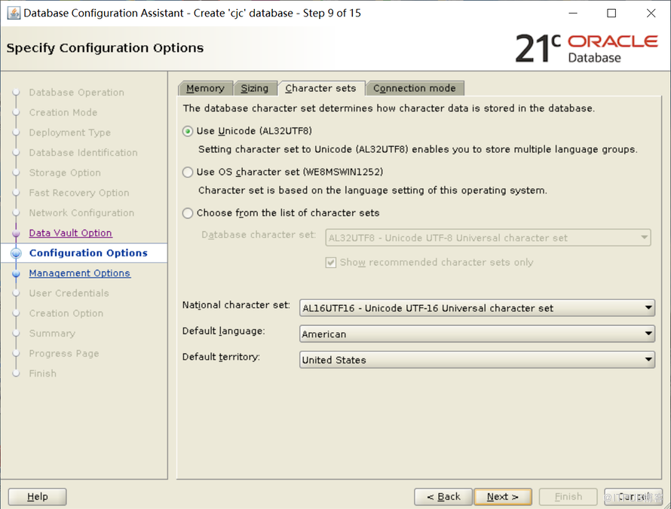The height and width of the screenshot is (509, 671).
Task: Switch to the Character sets tab
Action: [x=321, y=88]
